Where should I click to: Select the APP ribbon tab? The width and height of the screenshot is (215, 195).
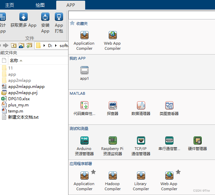(71, 5)
